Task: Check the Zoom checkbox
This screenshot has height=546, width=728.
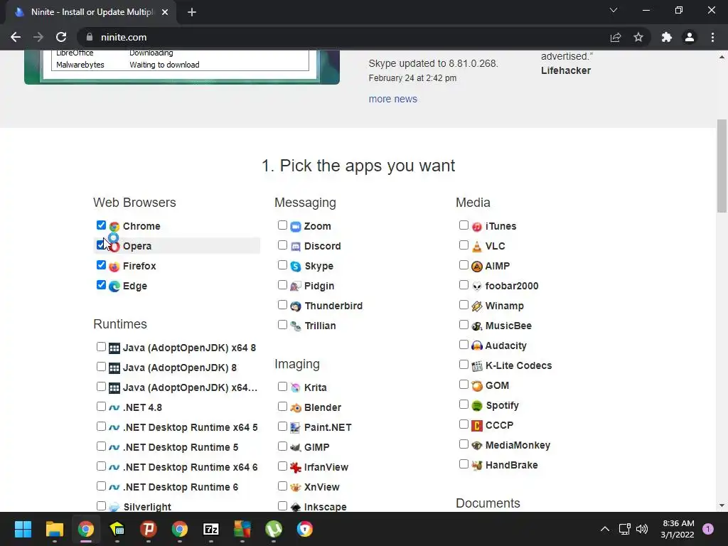Action: point(282,225)
